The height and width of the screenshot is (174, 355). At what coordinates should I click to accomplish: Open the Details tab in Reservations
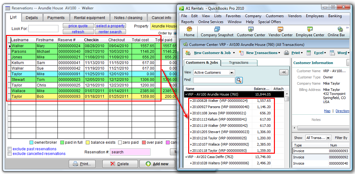[31, 17]
